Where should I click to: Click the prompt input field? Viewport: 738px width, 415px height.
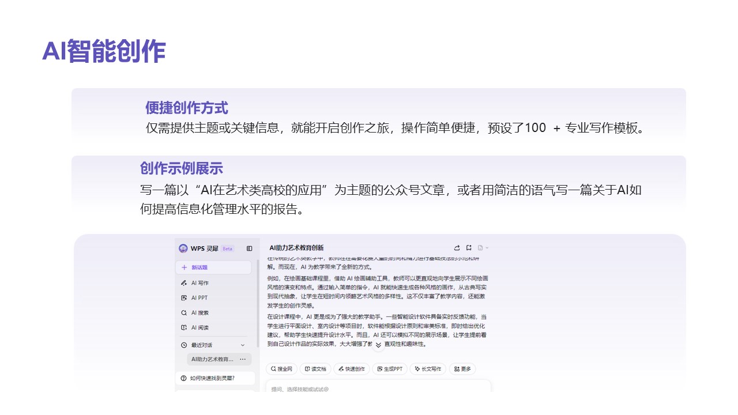(378, 389)
